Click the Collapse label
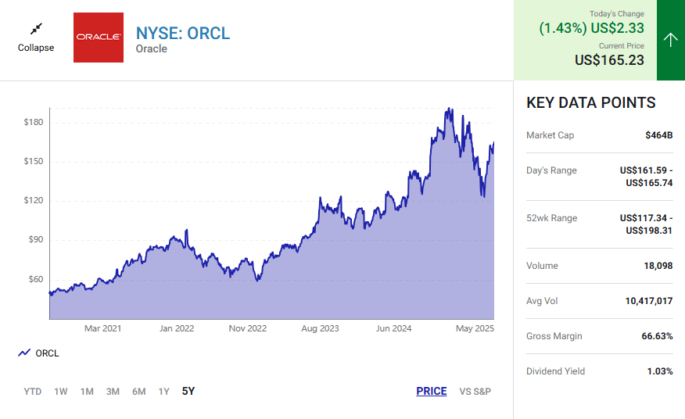The image size is (685, 419). (x=36, y=48)
